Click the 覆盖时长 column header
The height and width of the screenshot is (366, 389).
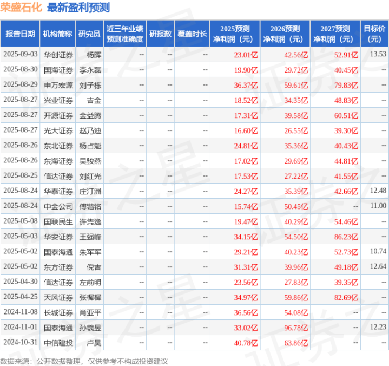(192, 34)
